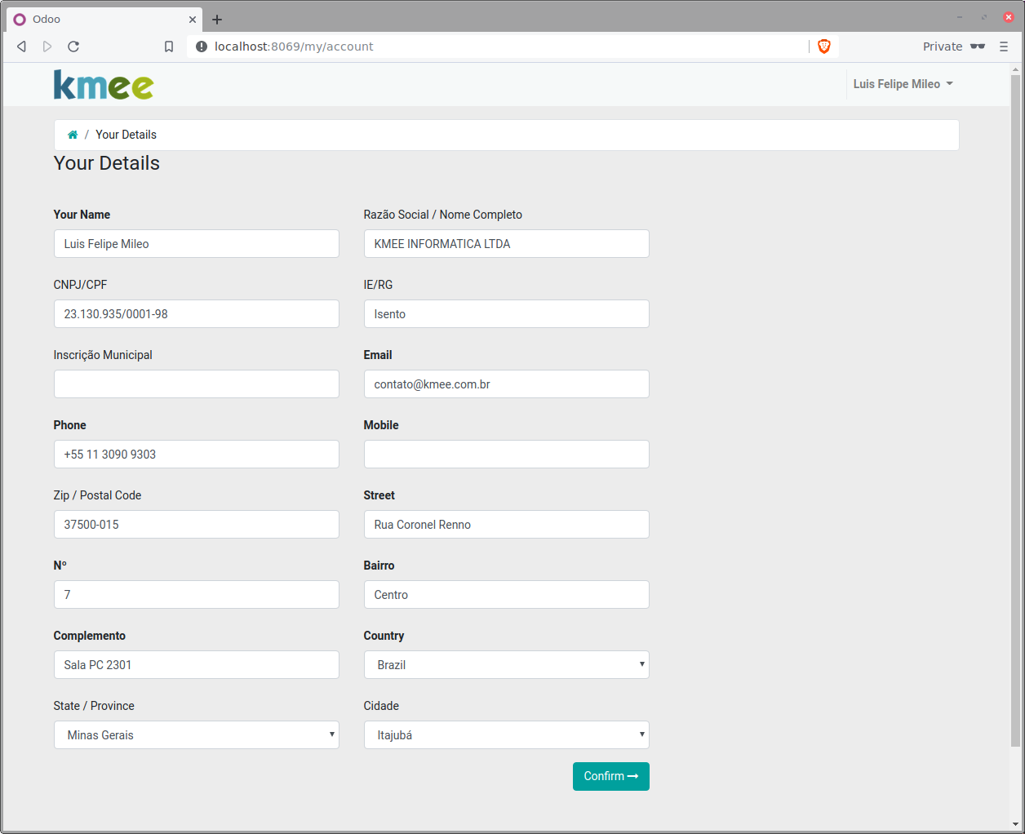Viewport: 1025px width, 834px height.
Task: Click the 'Cidade' label
Action: click(x=381, y=706)
